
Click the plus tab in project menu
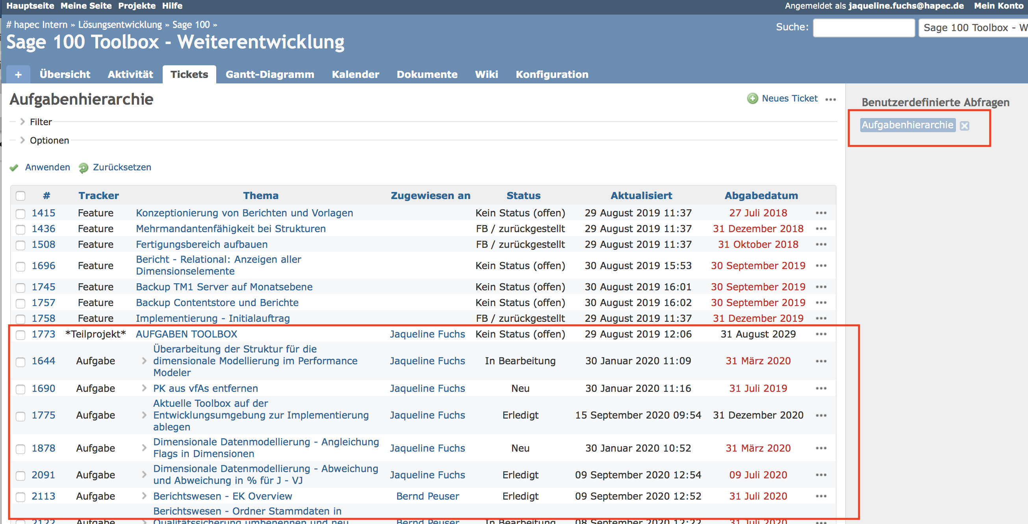coord(19,74)
